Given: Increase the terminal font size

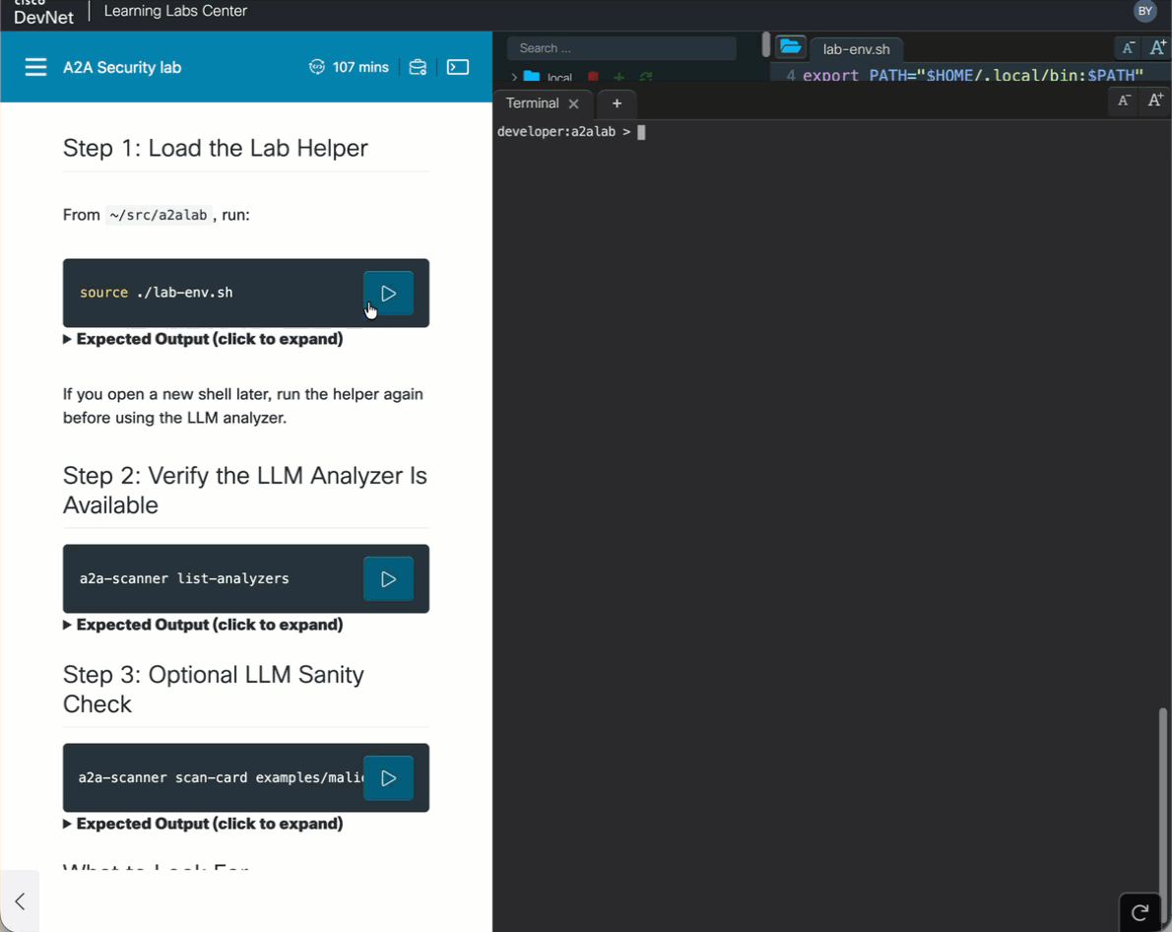Looking at the screenshot, I should [1156, 100].
